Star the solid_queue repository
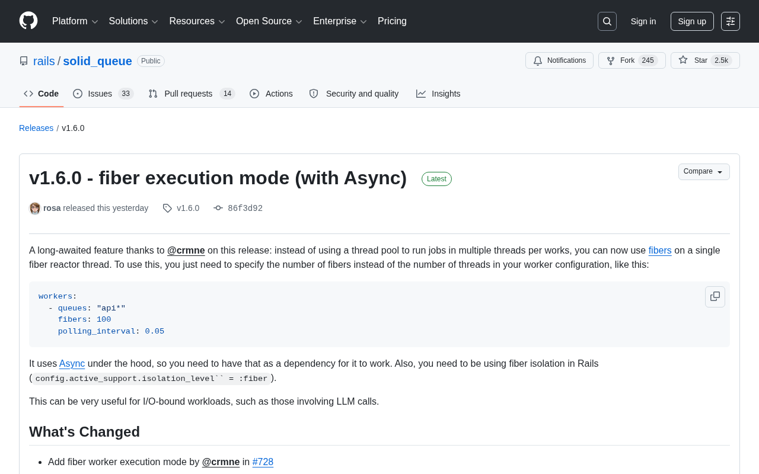The image size is (759, 474). [x=705, y=60]
